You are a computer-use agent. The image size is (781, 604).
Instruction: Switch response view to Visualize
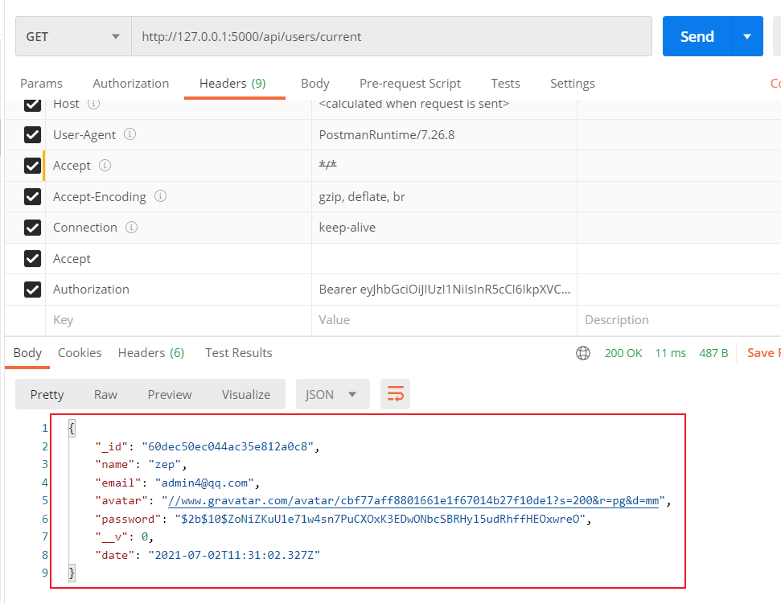pos(246,394)
